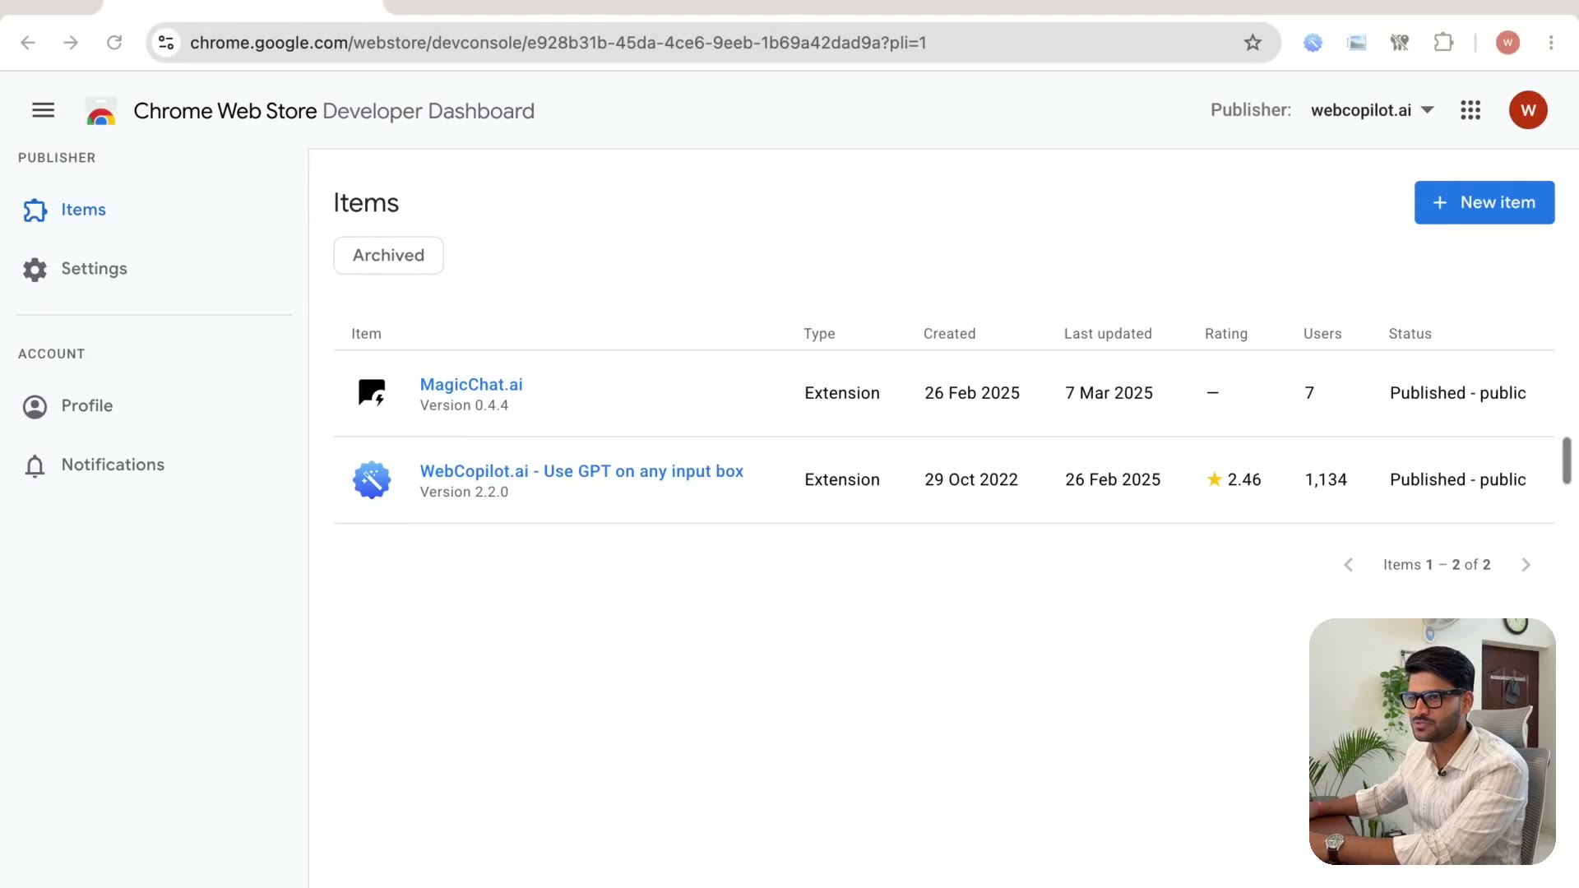Click the 1,134 users count

pyautogui.click(x=1326, y=480)
